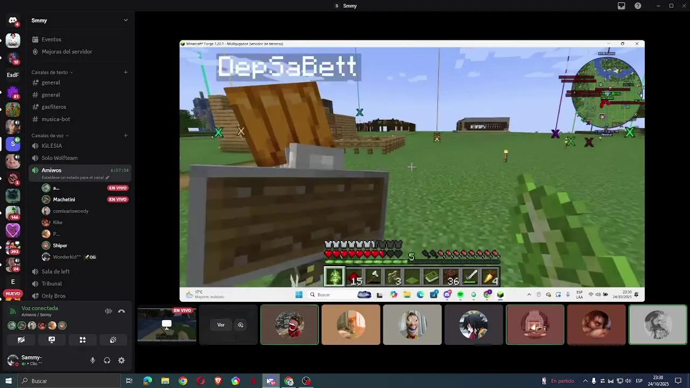The image size is (690, 388).
Task: Open user settings gear icon
Action: pos(121,361)
